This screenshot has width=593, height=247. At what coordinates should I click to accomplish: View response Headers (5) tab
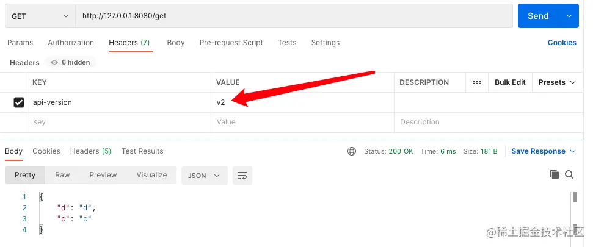[91, 151]
